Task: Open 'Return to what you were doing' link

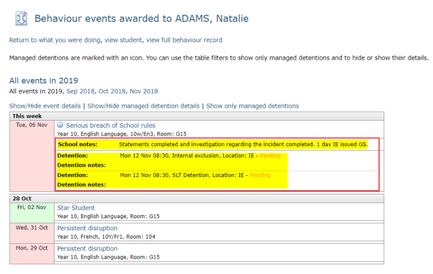Action: 55,40
